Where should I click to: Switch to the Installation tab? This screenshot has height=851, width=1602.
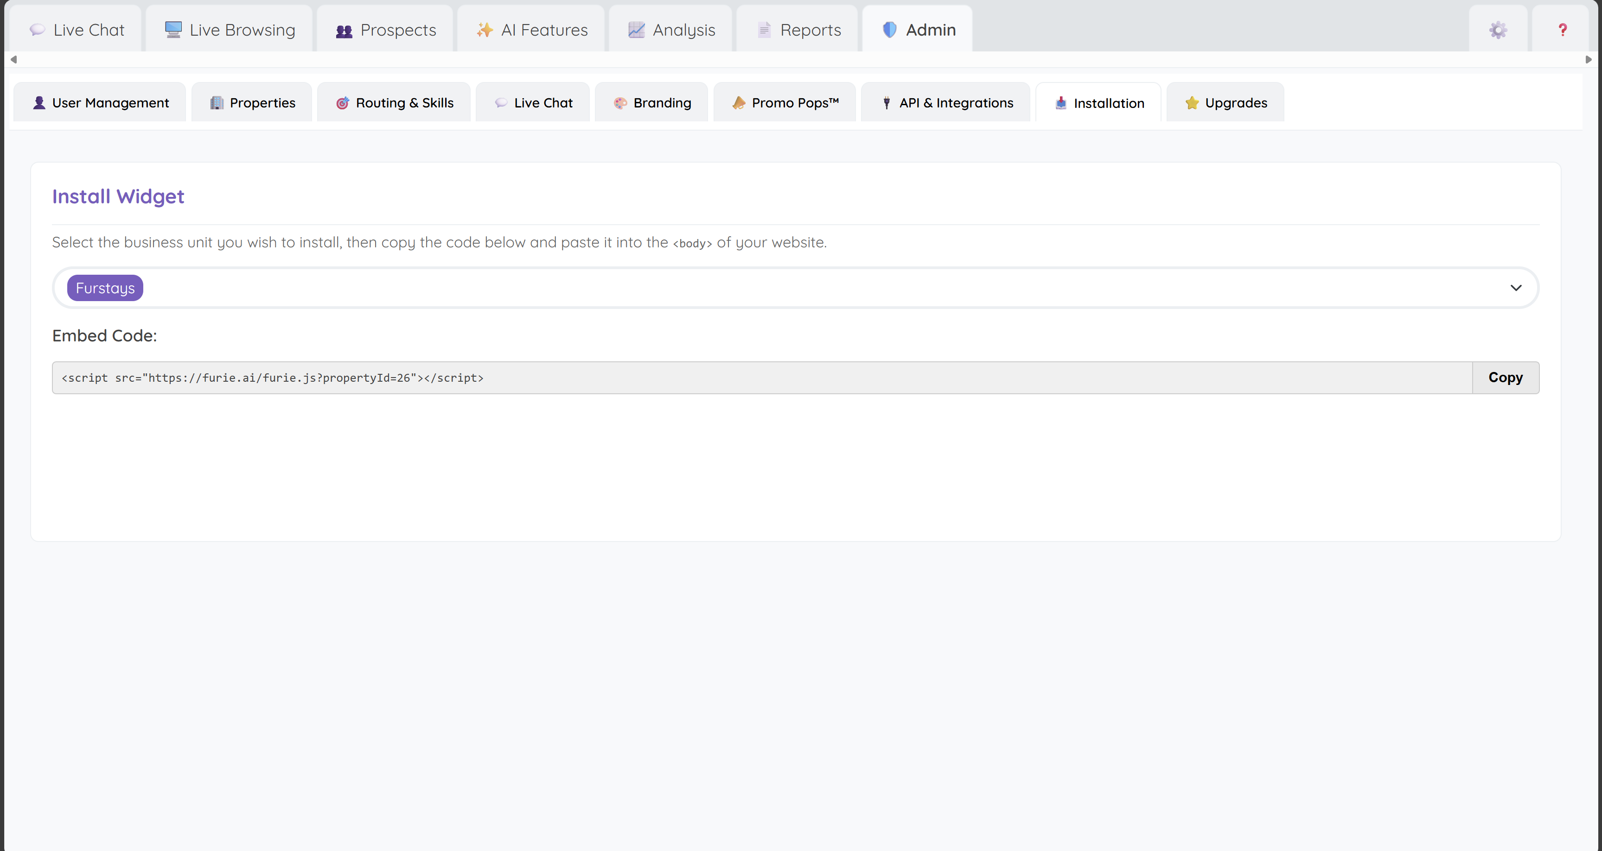coord(1098,102)
